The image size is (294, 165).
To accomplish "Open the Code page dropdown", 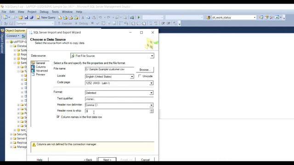I will click(151, 83).
